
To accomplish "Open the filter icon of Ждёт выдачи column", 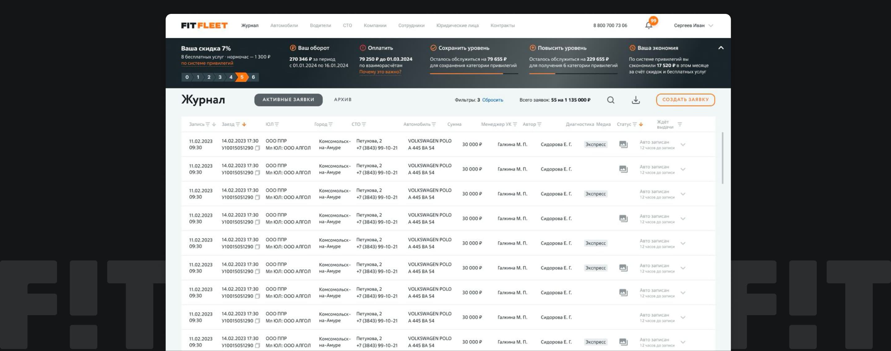I will [x=679, y=125].
